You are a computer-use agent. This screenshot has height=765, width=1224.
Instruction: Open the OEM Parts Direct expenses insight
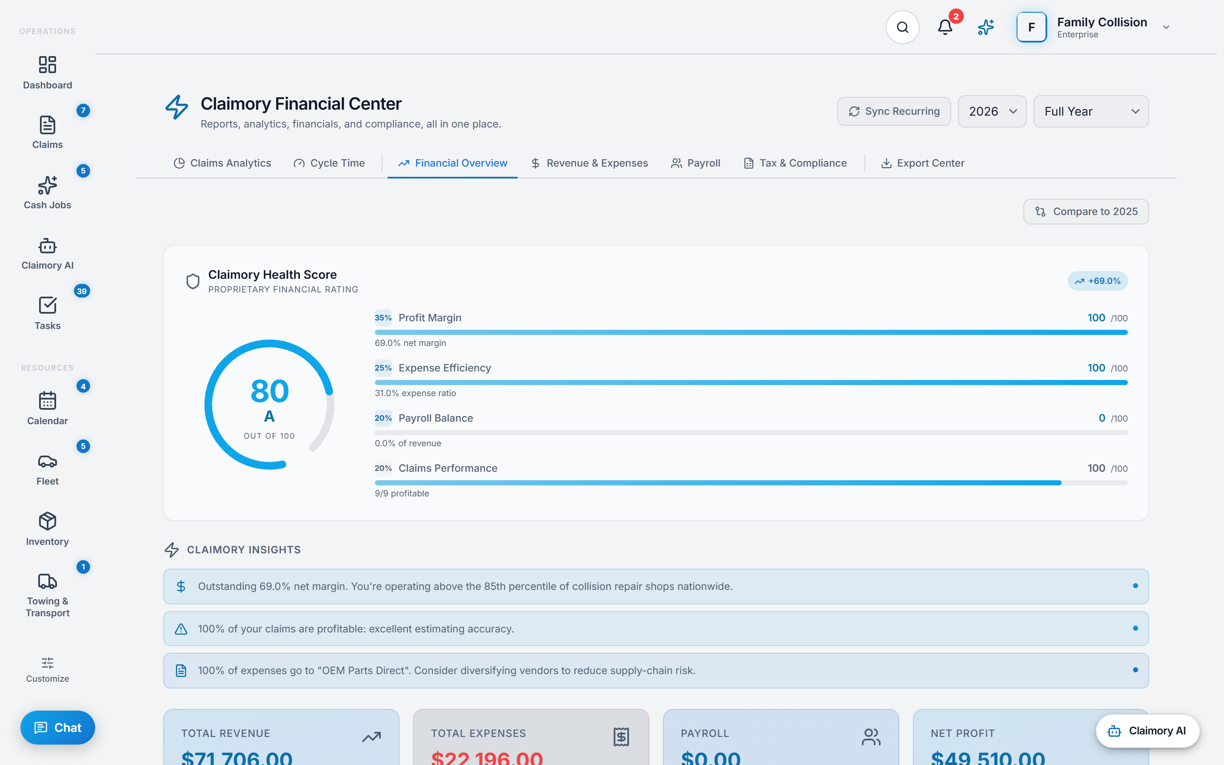coord(655,671)
